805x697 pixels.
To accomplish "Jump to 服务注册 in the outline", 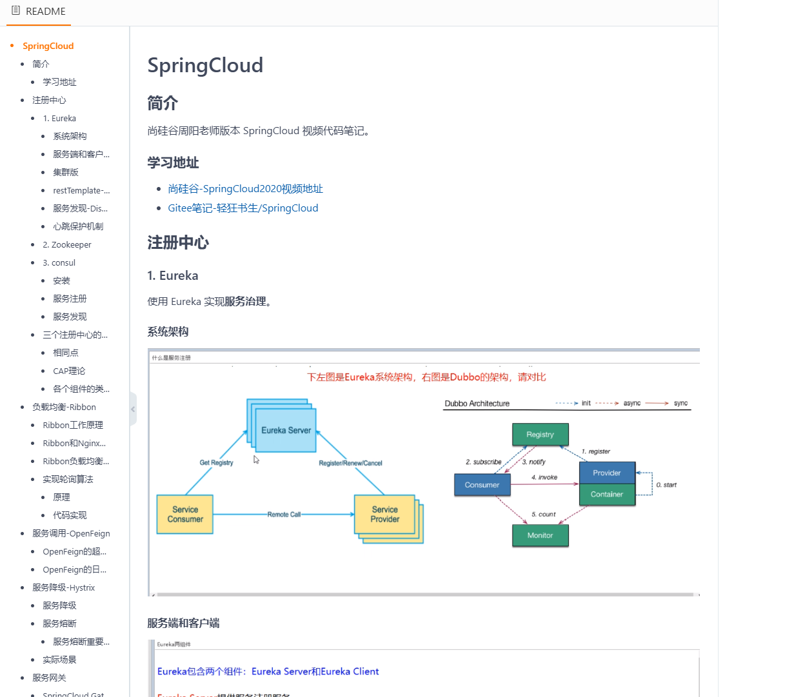I will click(70, 299).
